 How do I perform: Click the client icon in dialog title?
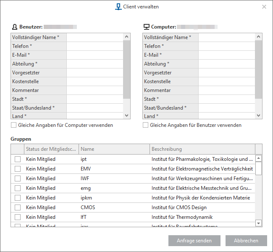pyautogui.click(x=118, y=7)
